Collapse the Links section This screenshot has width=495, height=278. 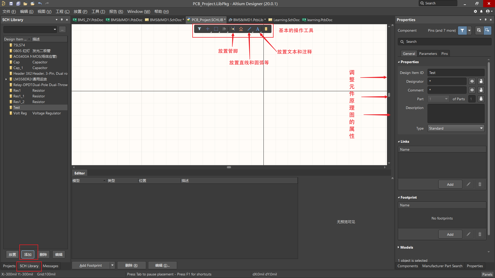pos(399,141)
